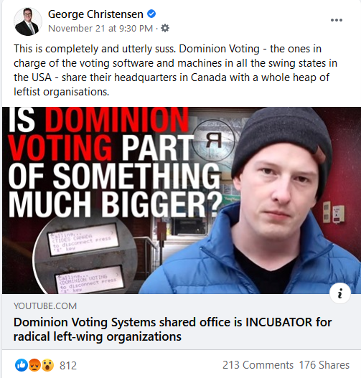Open George Christensen's profile picture
361x378 pixels.
(28, 22)
